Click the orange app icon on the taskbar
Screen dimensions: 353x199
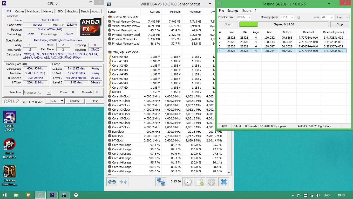click(29, 195)
